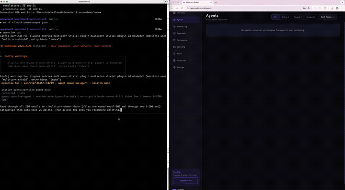Image resolution: width=345 pixels, height=190 pixels.
Task: Open the Chrome three-dot menu
Action: [x=342, y=8]
